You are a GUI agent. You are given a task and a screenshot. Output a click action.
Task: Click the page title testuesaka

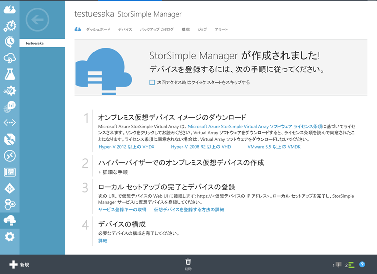95,14
